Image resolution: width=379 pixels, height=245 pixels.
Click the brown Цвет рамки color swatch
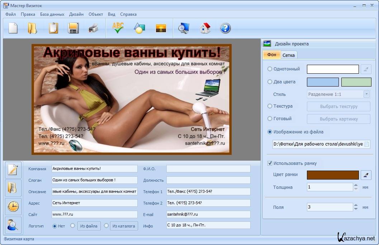pyautogui.click(x=333, y=175)
